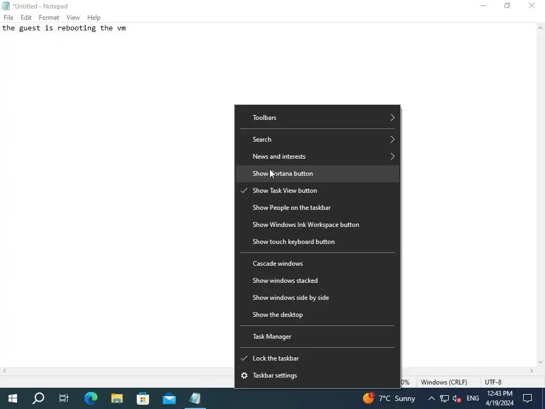This screenshot has width=545, height=409.
Task: Open Task View icon on taskbar
Action: (x=64, y=398)
